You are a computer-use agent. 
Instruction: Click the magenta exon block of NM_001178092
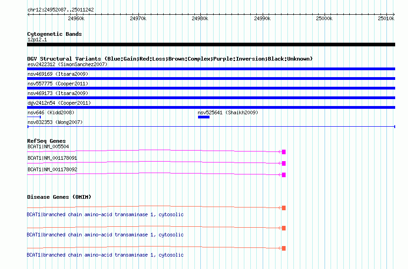pyautogui.click(x=284, y=175)
